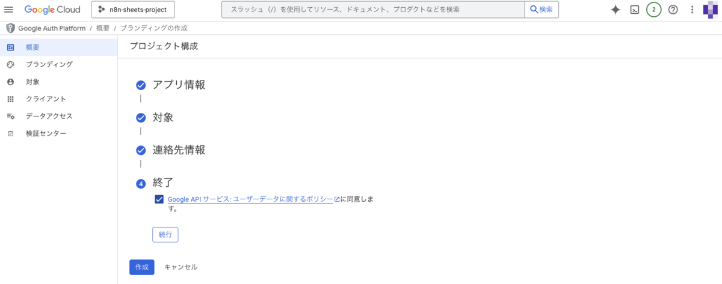Click the アプリ情報 completed checkmark icon
722x284 pixels.
[141, 85]
